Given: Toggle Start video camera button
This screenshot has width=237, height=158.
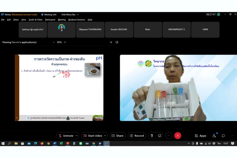Looking at the screenshot, I should (93, 136).
